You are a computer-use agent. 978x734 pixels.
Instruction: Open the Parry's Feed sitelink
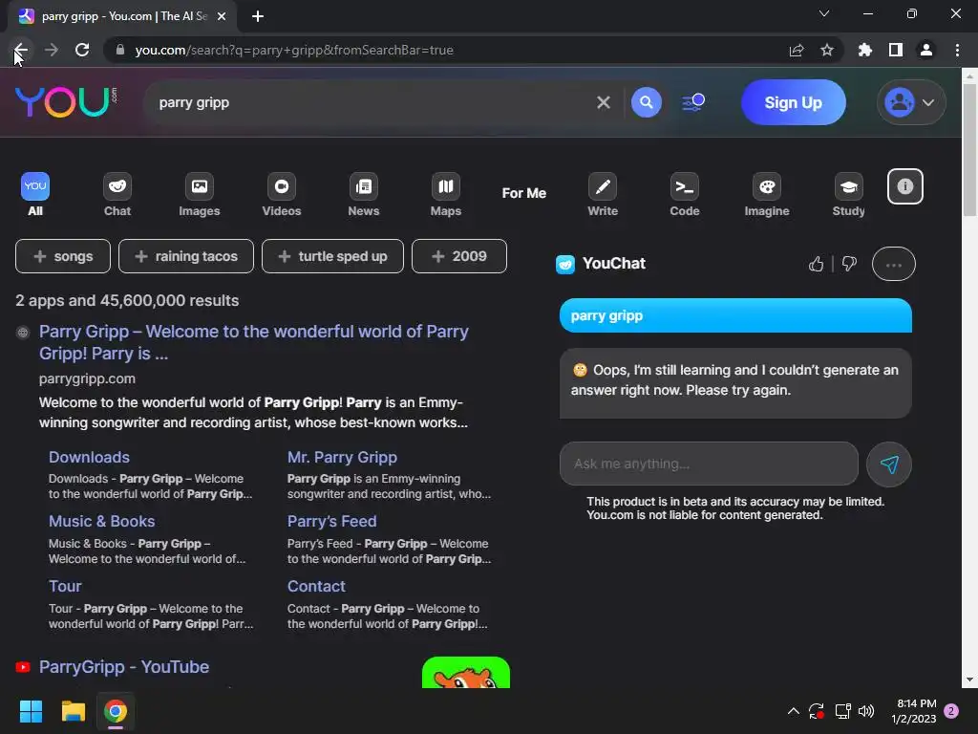click(x=331, y=521)
